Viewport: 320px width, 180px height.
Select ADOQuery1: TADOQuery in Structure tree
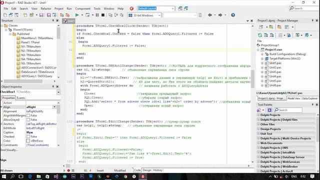[x=36, y=76]
